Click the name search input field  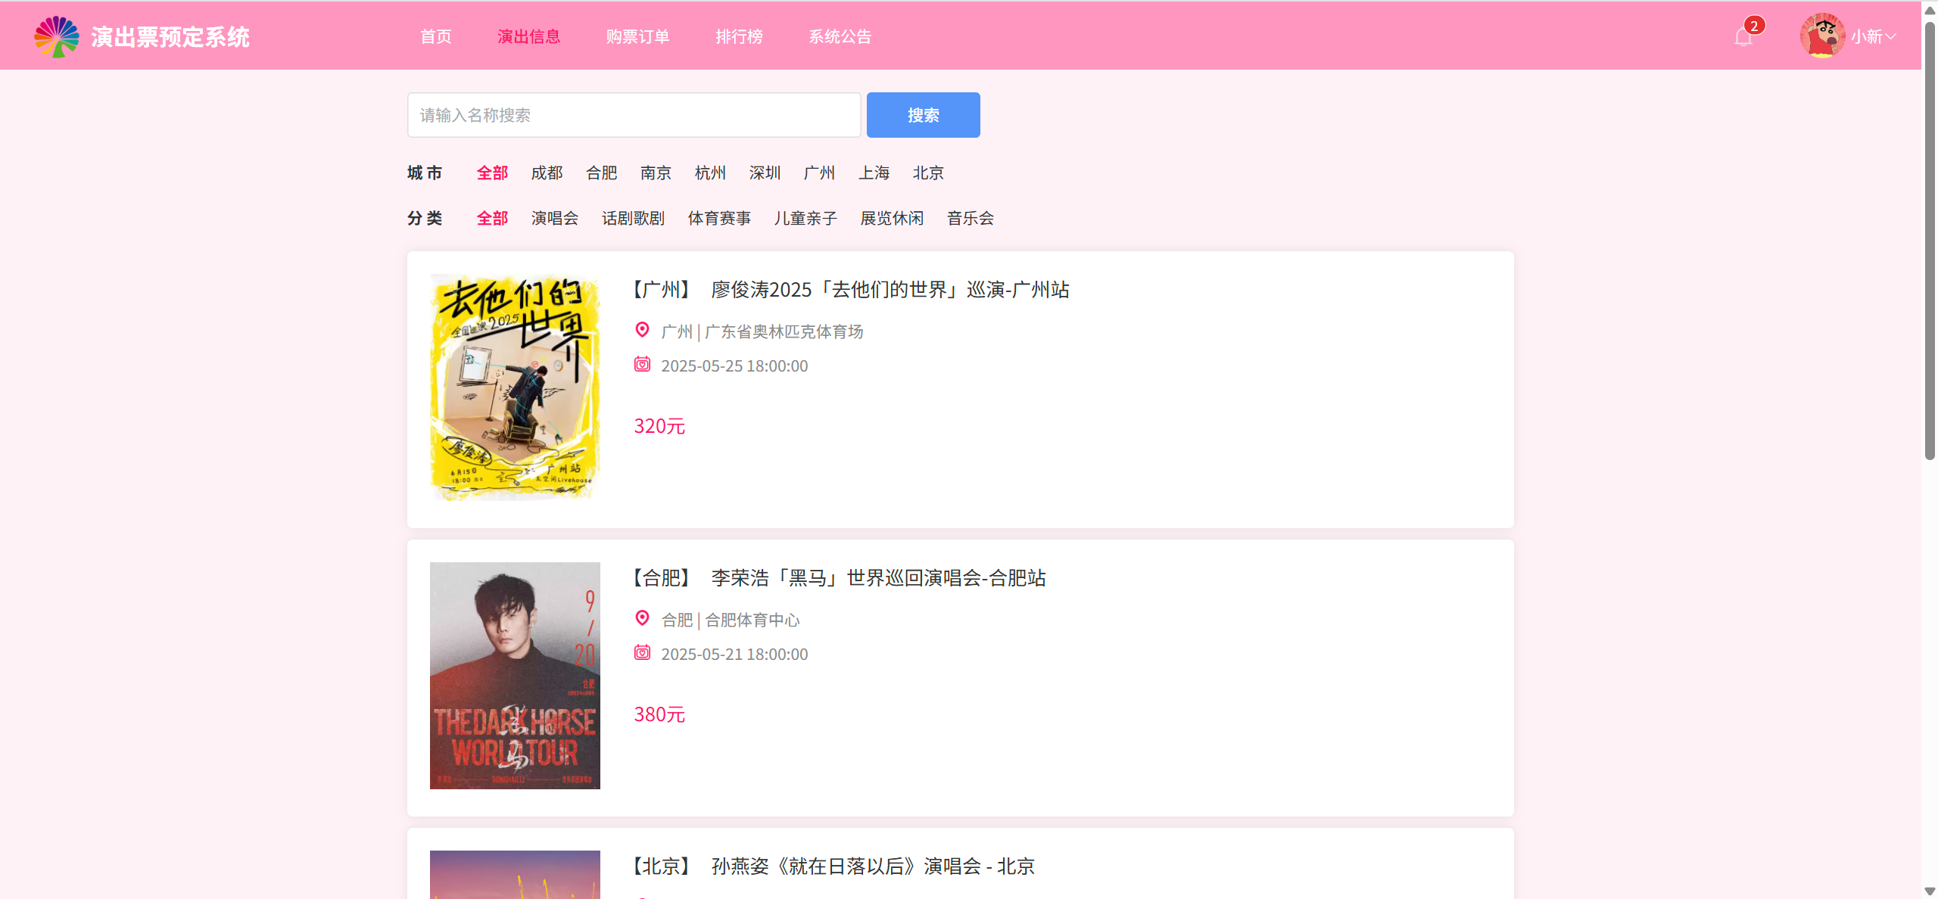coord(634,115)
